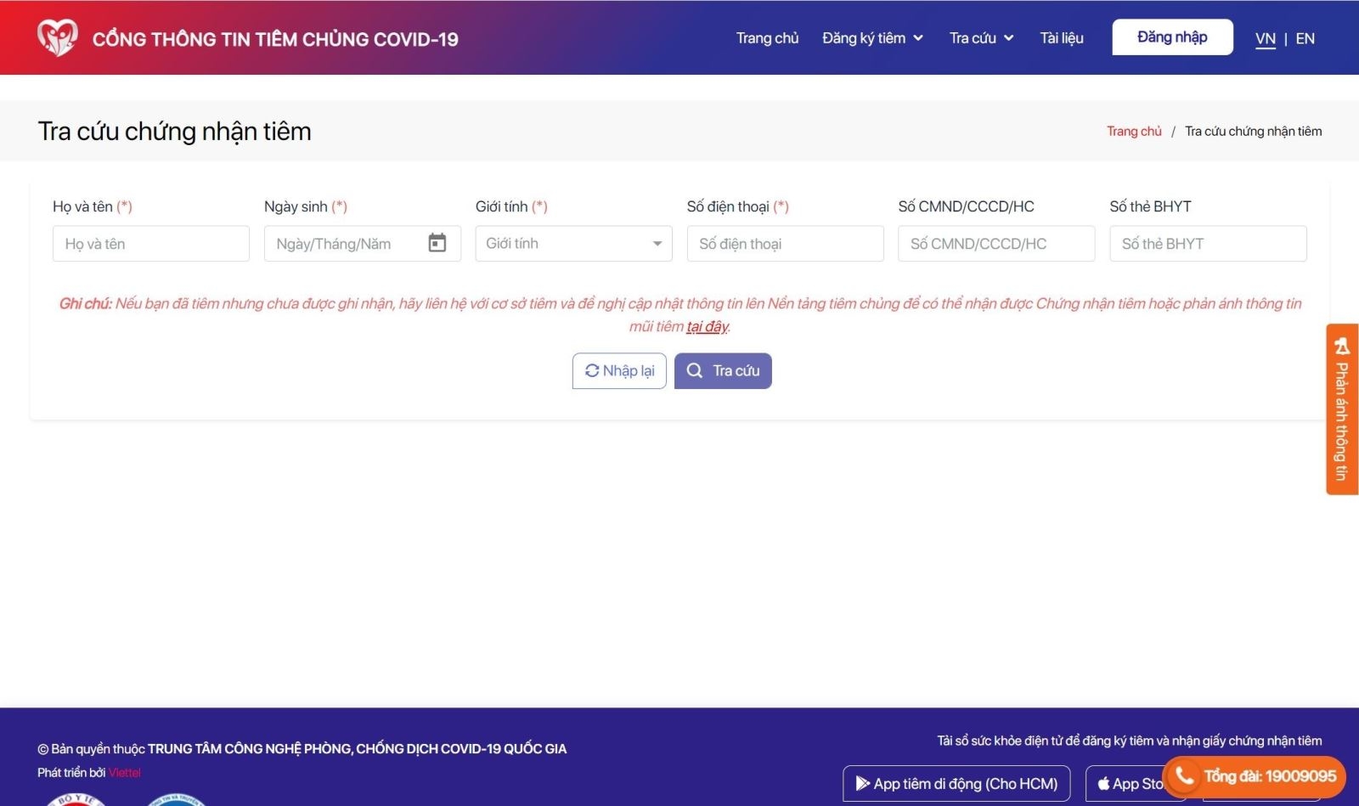
Task: Submit the form with the Tra cứu button
Action: [723, 371]
